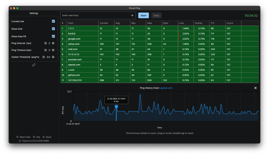This screenshot has width=269, height=155.
Task: Click the Expires on 05.02.2026 text
Action: 35,141
